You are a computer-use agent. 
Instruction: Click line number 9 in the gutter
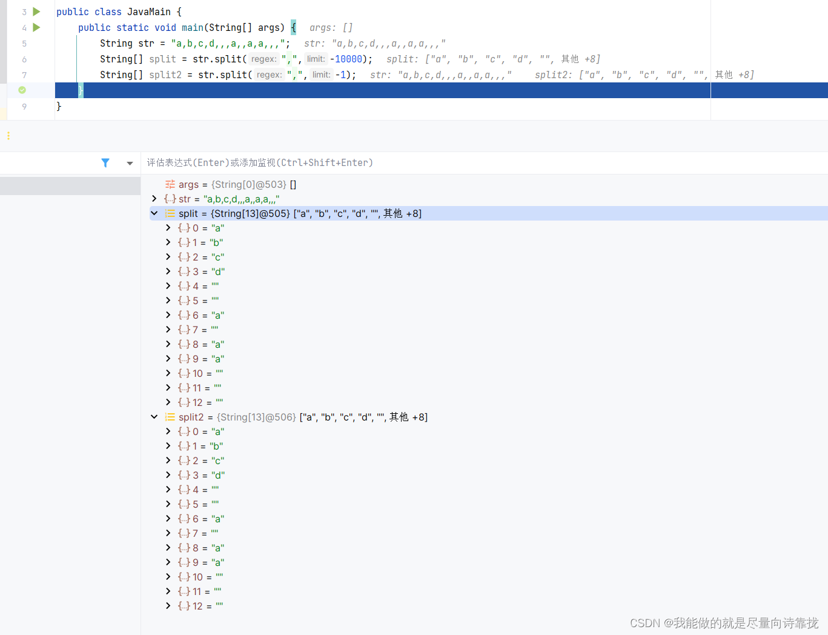[x=24, y=106]
